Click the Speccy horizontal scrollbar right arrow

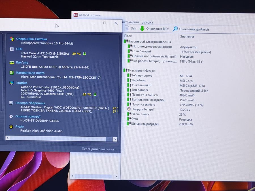point(115,139)
